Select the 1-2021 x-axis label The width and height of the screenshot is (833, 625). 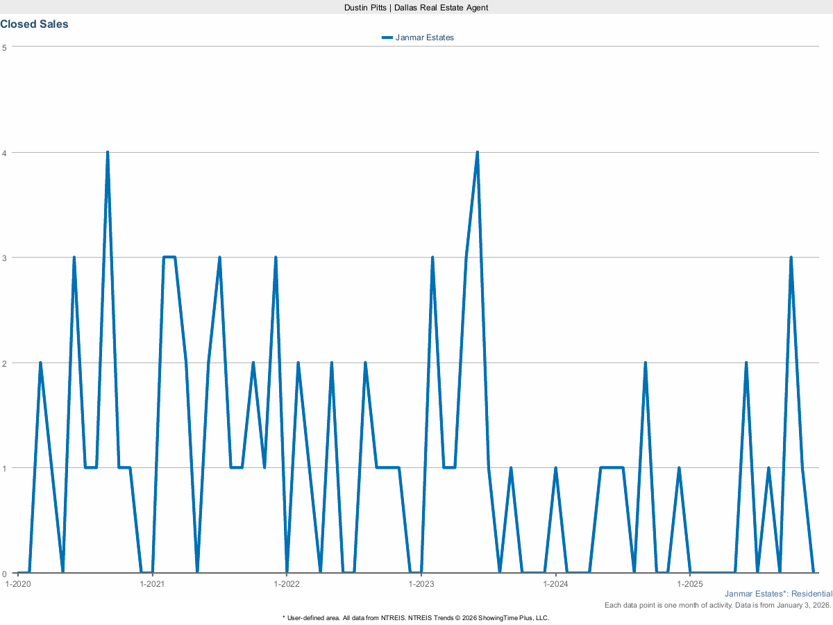coord(152,584)
